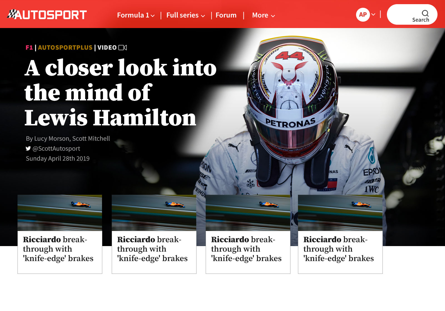Open the third Ricciardo card thumbnail from left
The height and width of the screenshot is (311, 445).
pos(248,213)
